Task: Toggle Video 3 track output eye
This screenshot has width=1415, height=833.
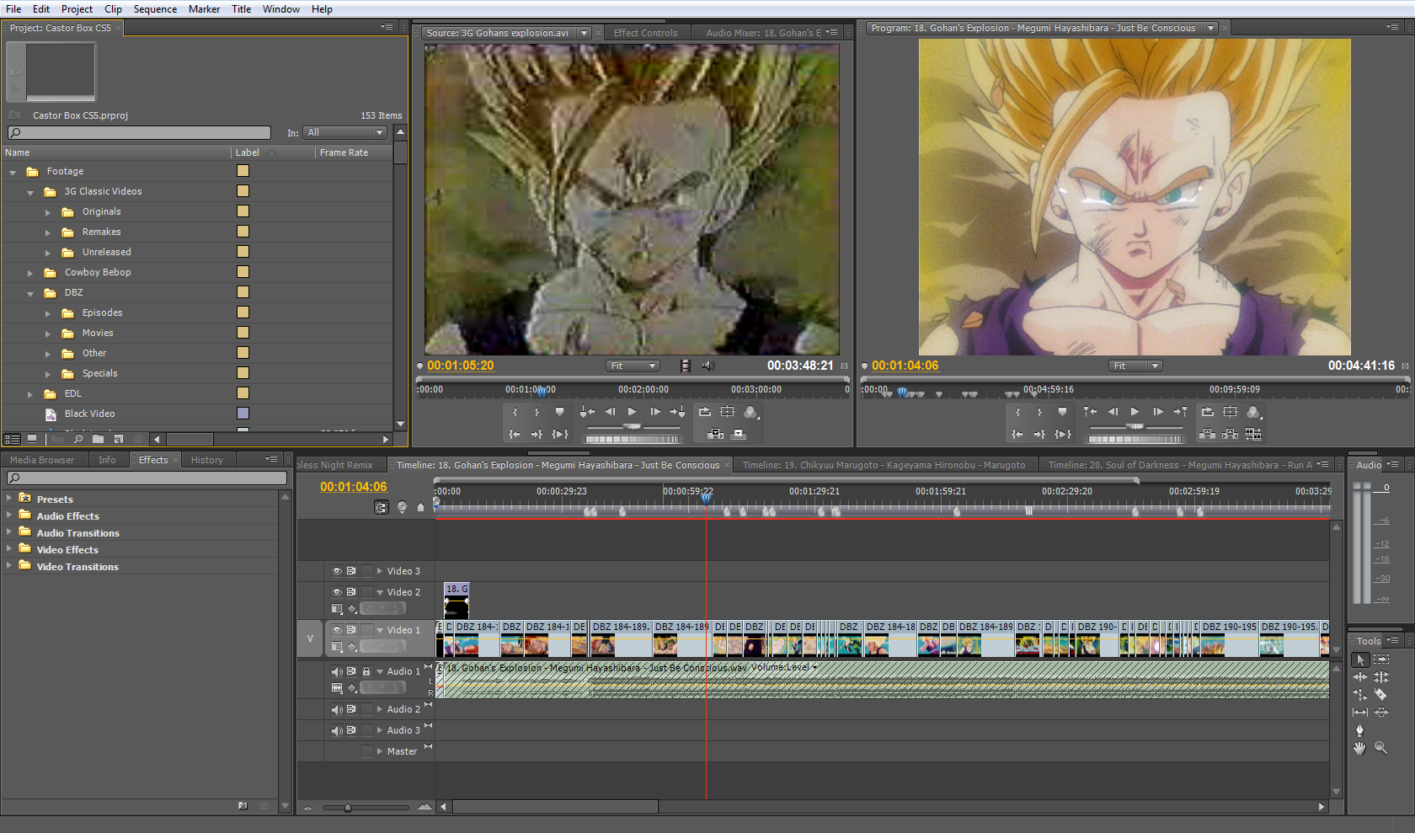Action: (x=337, y=571)
